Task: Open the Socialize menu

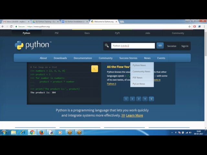Action: point(172,46)
